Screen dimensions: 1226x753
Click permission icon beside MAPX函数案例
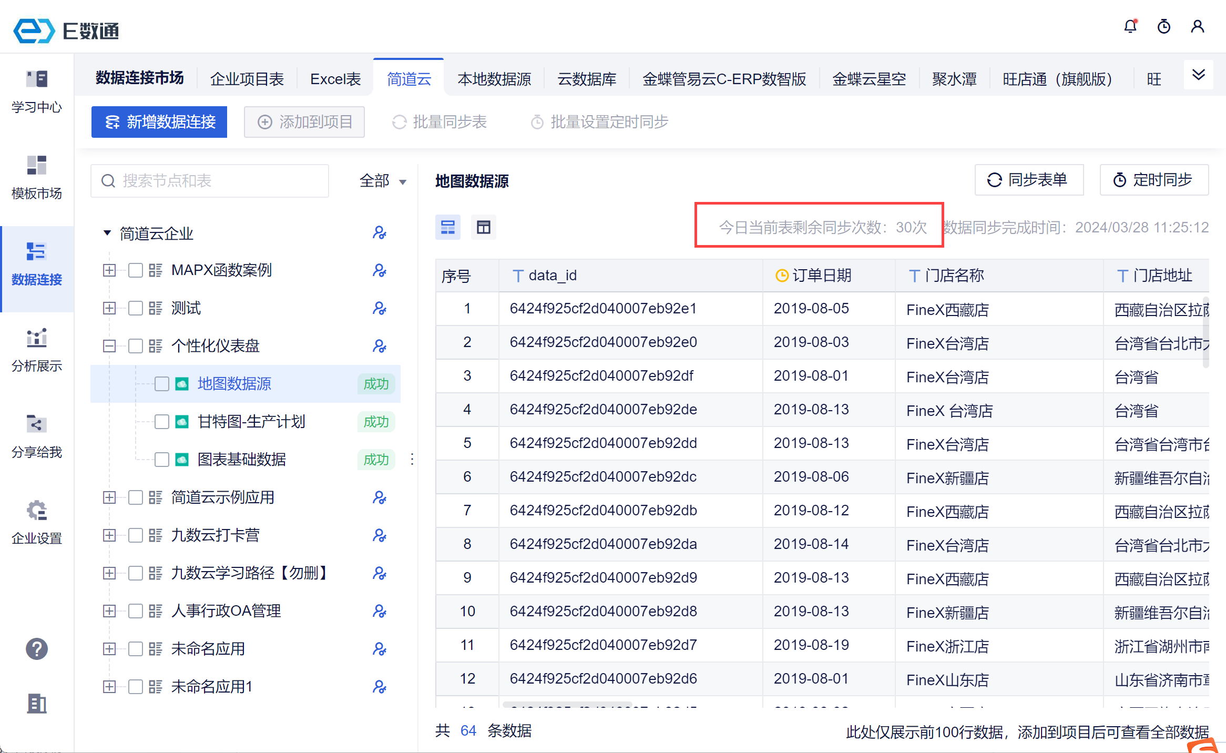coord(379,270)
